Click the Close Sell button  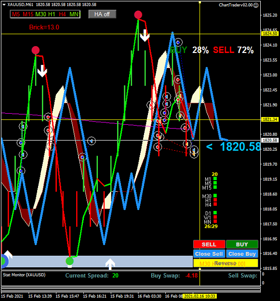(x=209, y=254)
